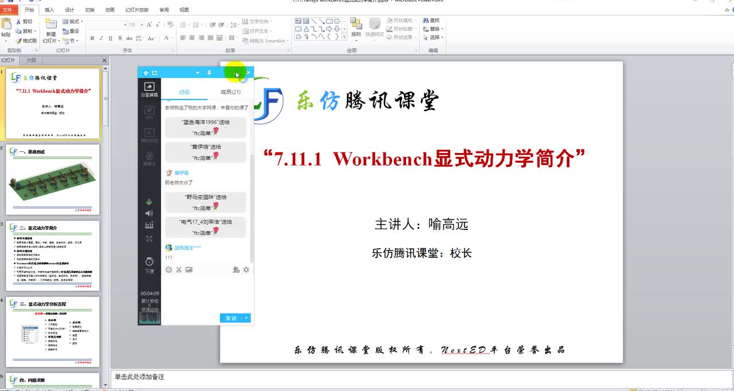Viewport: 734px width, 391px height.
Task: Click the bulleted list icon
Action: pyautogui.click(x=184, y=25)
